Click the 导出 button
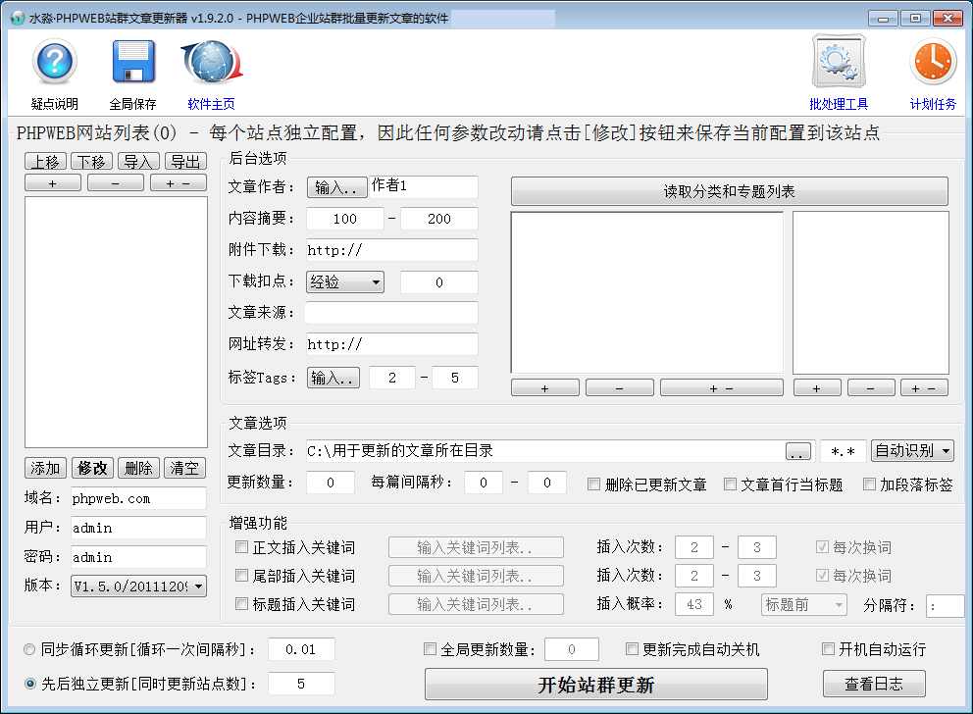This screenshot has width=973, height=714. click(x=185, y=161)
